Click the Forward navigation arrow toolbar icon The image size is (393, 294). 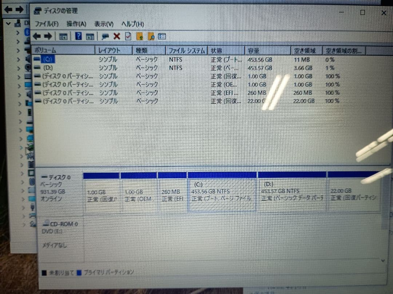(48, 36)
